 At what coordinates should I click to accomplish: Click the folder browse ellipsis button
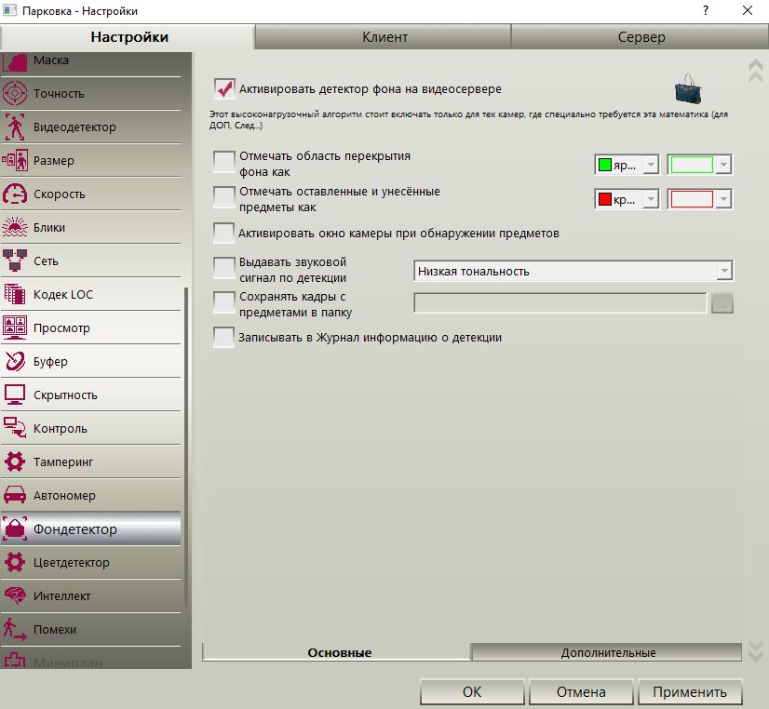(x=722, y=302)
